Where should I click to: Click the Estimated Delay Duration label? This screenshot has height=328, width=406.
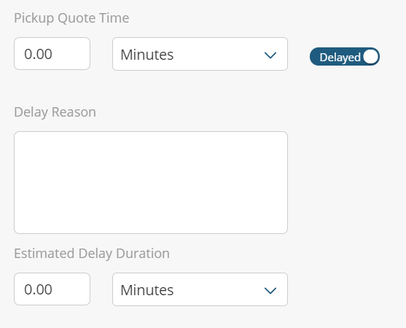coord(92,254)
